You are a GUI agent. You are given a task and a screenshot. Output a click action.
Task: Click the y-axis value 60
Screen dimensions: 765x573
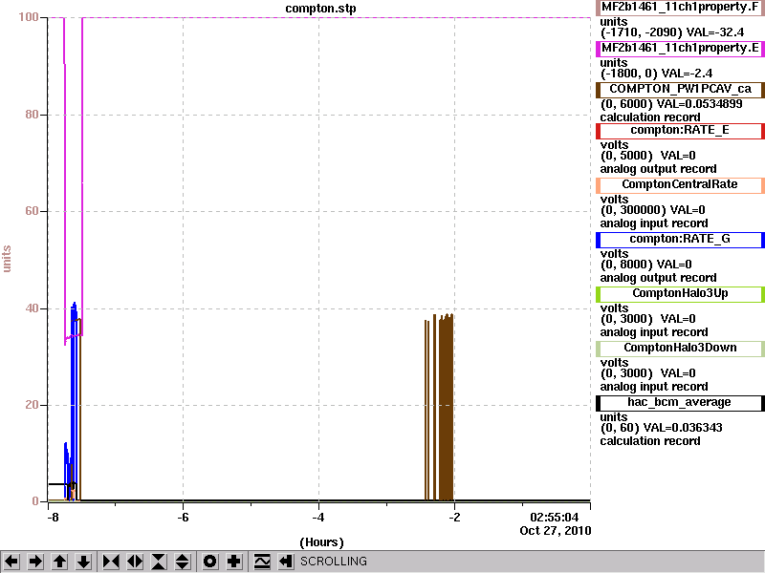(x=32, y=211)
